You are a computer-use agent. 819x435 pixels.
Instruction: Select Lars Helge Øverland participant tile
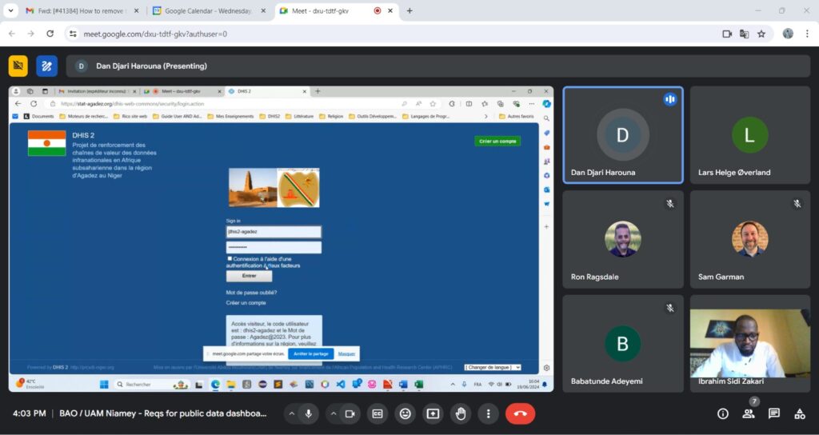(750, 135)
